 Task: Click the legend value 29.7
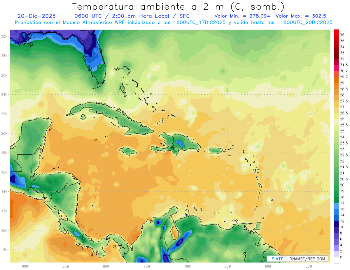[x=344, y=77]
